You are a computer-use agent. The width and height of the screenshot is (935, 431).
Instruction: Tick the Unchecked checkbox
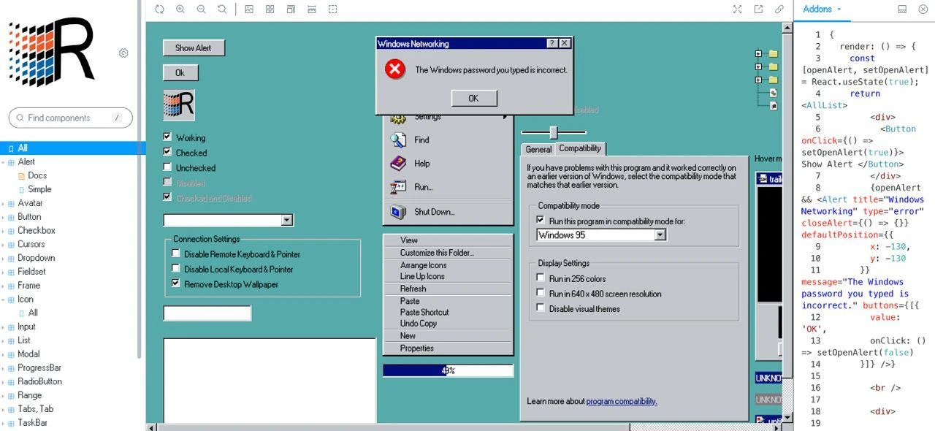click(167, 167)
